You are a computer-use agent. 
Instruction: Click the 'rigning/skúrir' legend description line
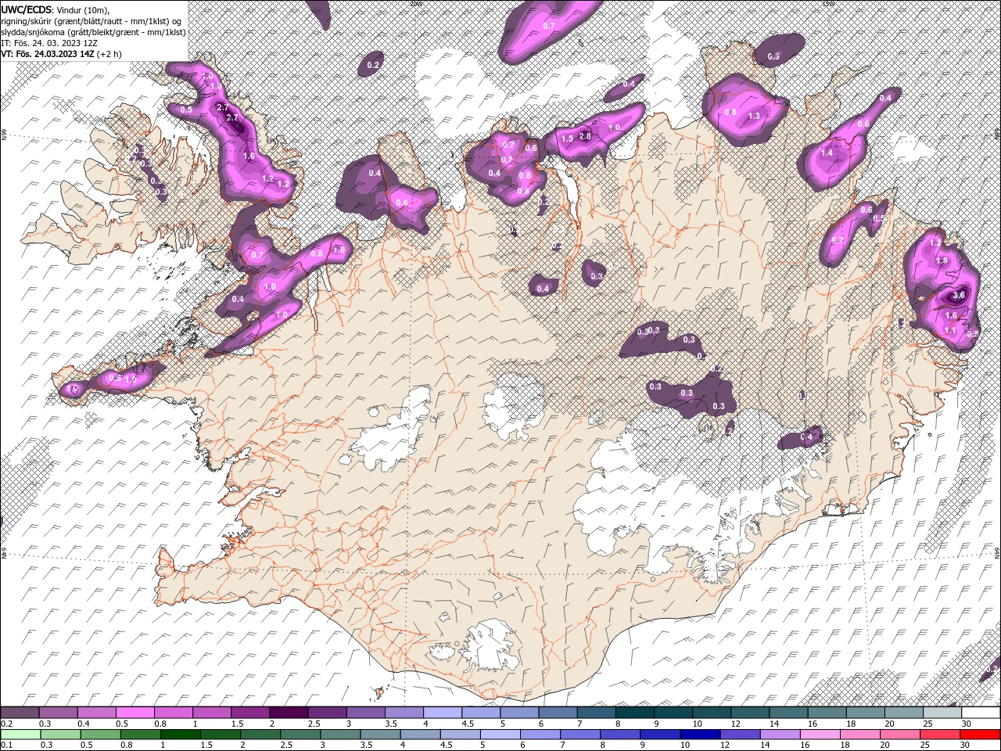92,20
